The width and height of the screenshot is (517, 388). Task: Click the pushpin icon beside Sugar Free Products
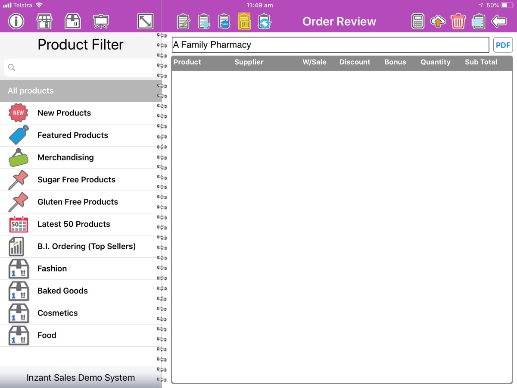(x=19, y=180)
